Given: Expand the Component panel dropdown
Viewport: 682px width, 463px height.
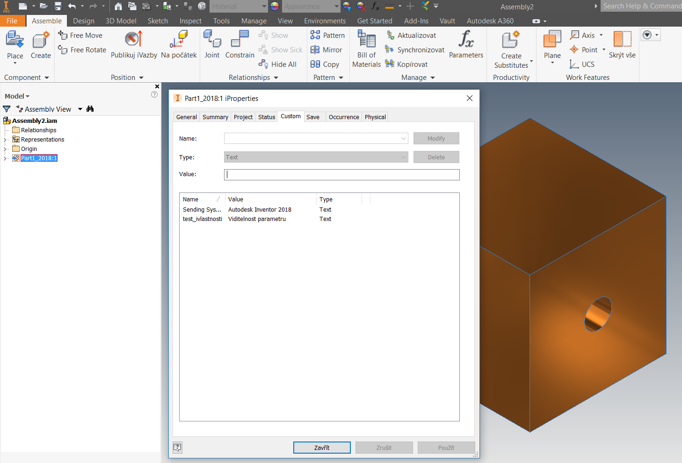Looking at the screenshot, I should pyautogui.click(x=47, y=78).
